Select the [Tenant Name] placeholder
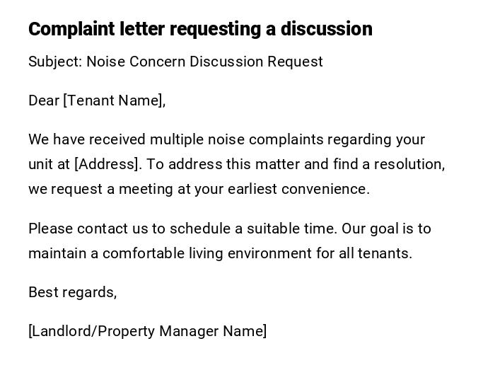The width and height of the screenshot is (495, 375). click(113, 100)
